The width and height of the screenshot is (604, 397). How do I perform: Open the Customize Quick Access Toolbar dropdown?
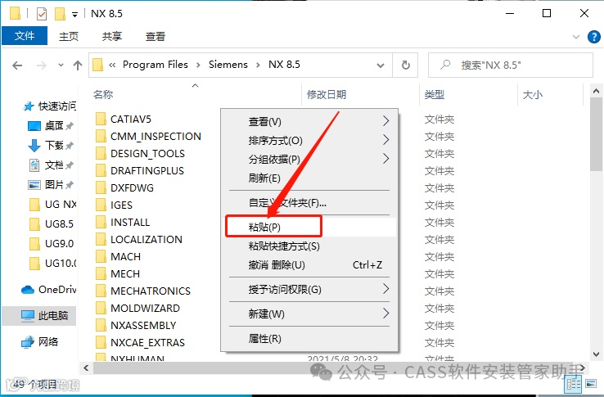(74, 15)
